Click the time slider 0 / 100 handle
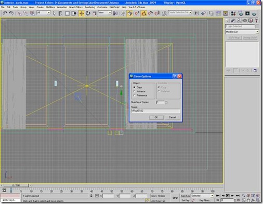Image resolution: width=263 pixels, height=204 pixels. tap(16, 185)
